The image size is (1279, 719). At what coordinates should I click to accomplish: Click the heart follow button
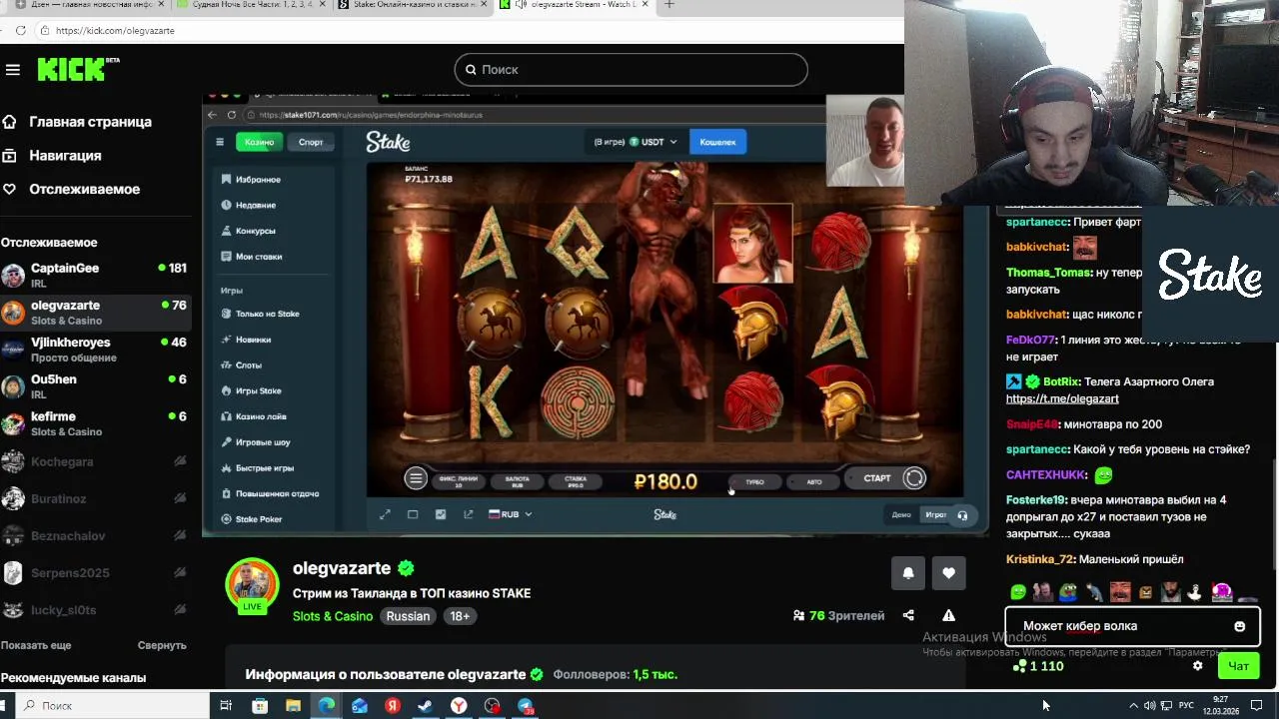tap(948, 572)
